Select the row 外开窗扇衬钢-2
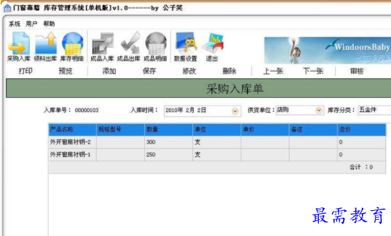391x236 pixels. point(217,142)
